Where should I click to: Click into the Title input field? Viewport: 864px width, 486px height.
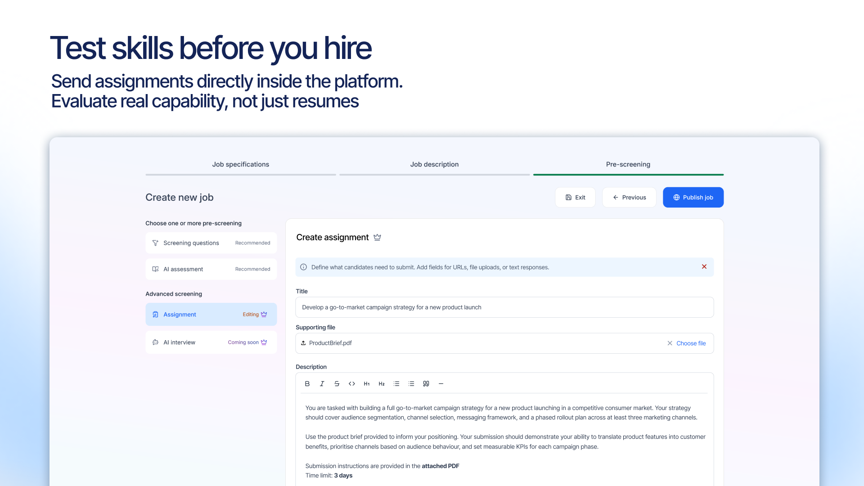[504, 307]
